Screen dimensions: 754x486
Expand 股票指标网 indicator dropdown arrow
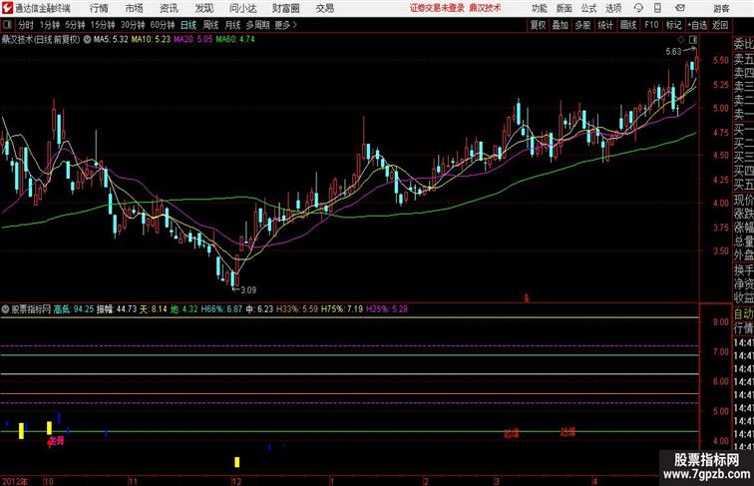[5, 309]
